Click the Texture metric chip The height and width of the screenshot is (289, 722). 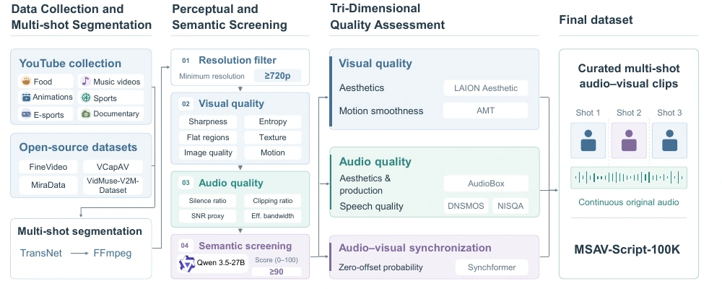pyautogui.click(x=273, y=137)
